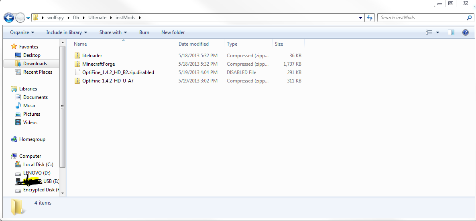Click the Burn toolbar button
Screen dimensions: 476x221
pos(144,32)
